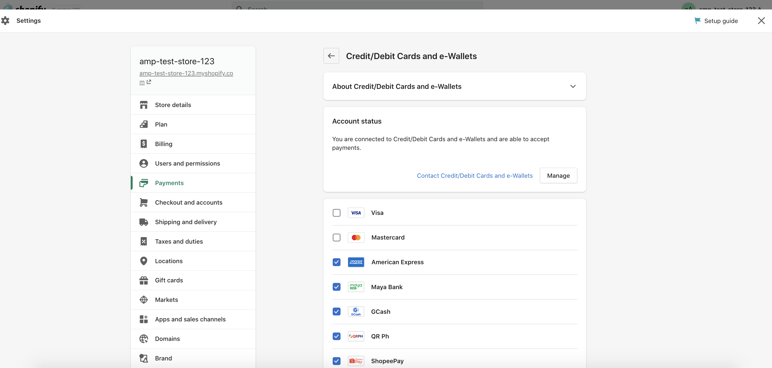Image resolution: width=772 pixels, height=368 pixels.
Task: Close the Settings overlay
Action: (x=761, y=21)
